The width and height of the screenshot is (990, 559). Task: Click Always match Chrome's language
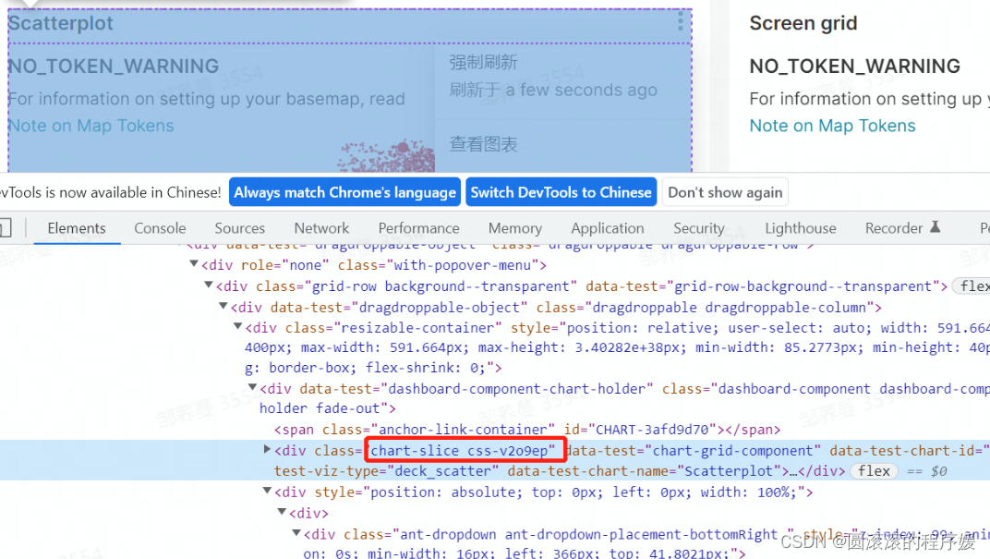(x=344, y=192)
